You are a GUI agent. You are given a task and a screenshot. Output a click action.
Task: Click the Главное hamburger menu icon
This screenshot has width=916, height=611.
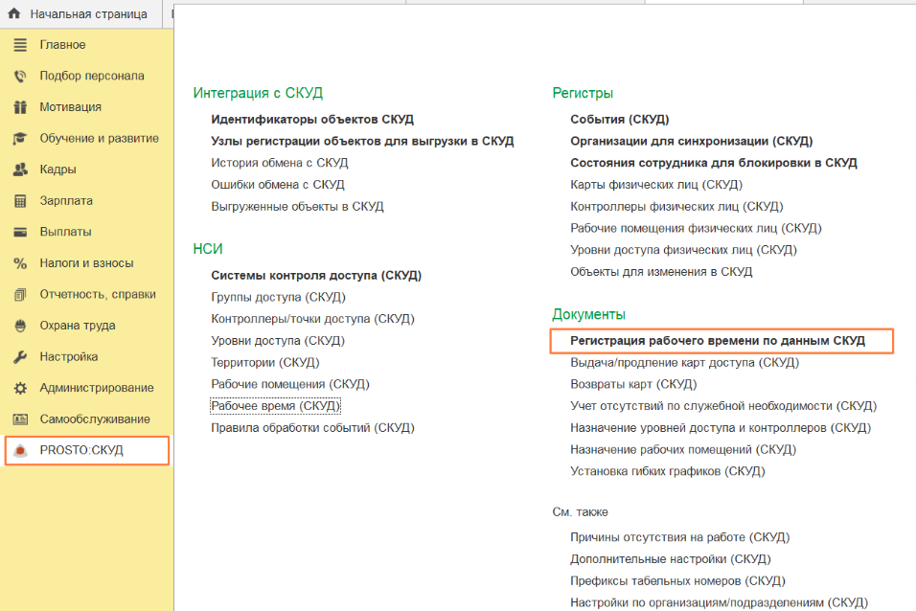coord(19,45)
